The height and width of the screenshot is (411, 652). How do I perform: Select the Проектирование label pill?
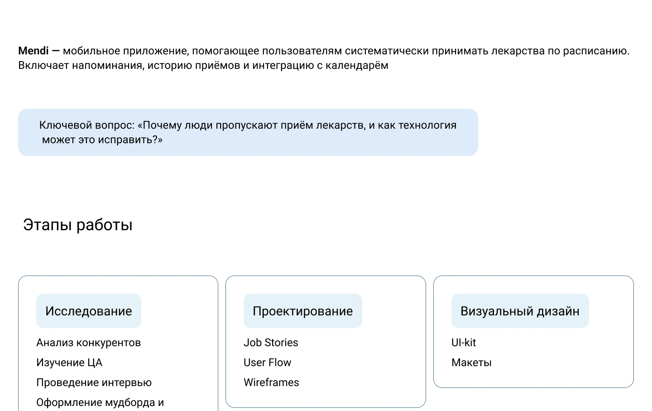(302, 311)
